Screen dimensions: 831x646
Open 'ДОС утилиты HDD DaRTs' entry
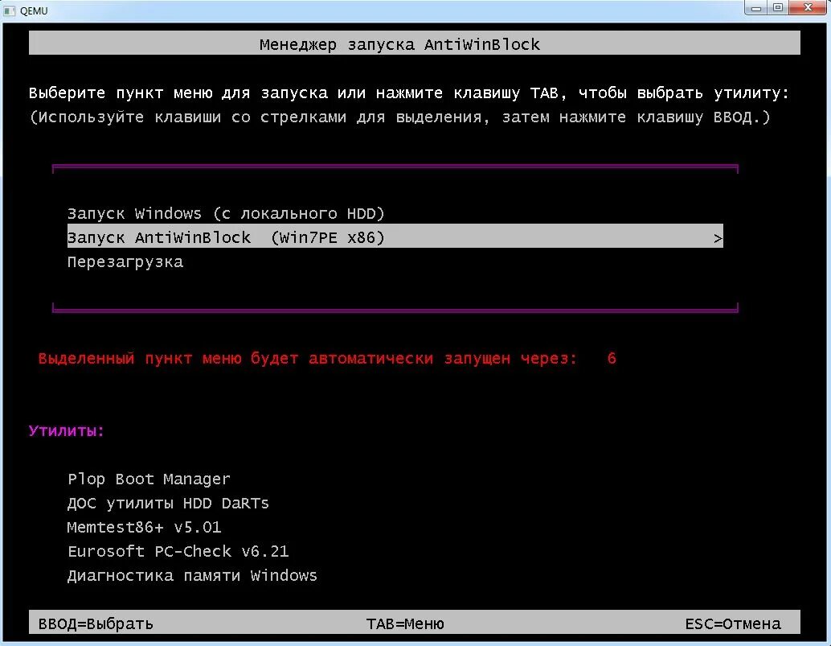pos(168,503)
